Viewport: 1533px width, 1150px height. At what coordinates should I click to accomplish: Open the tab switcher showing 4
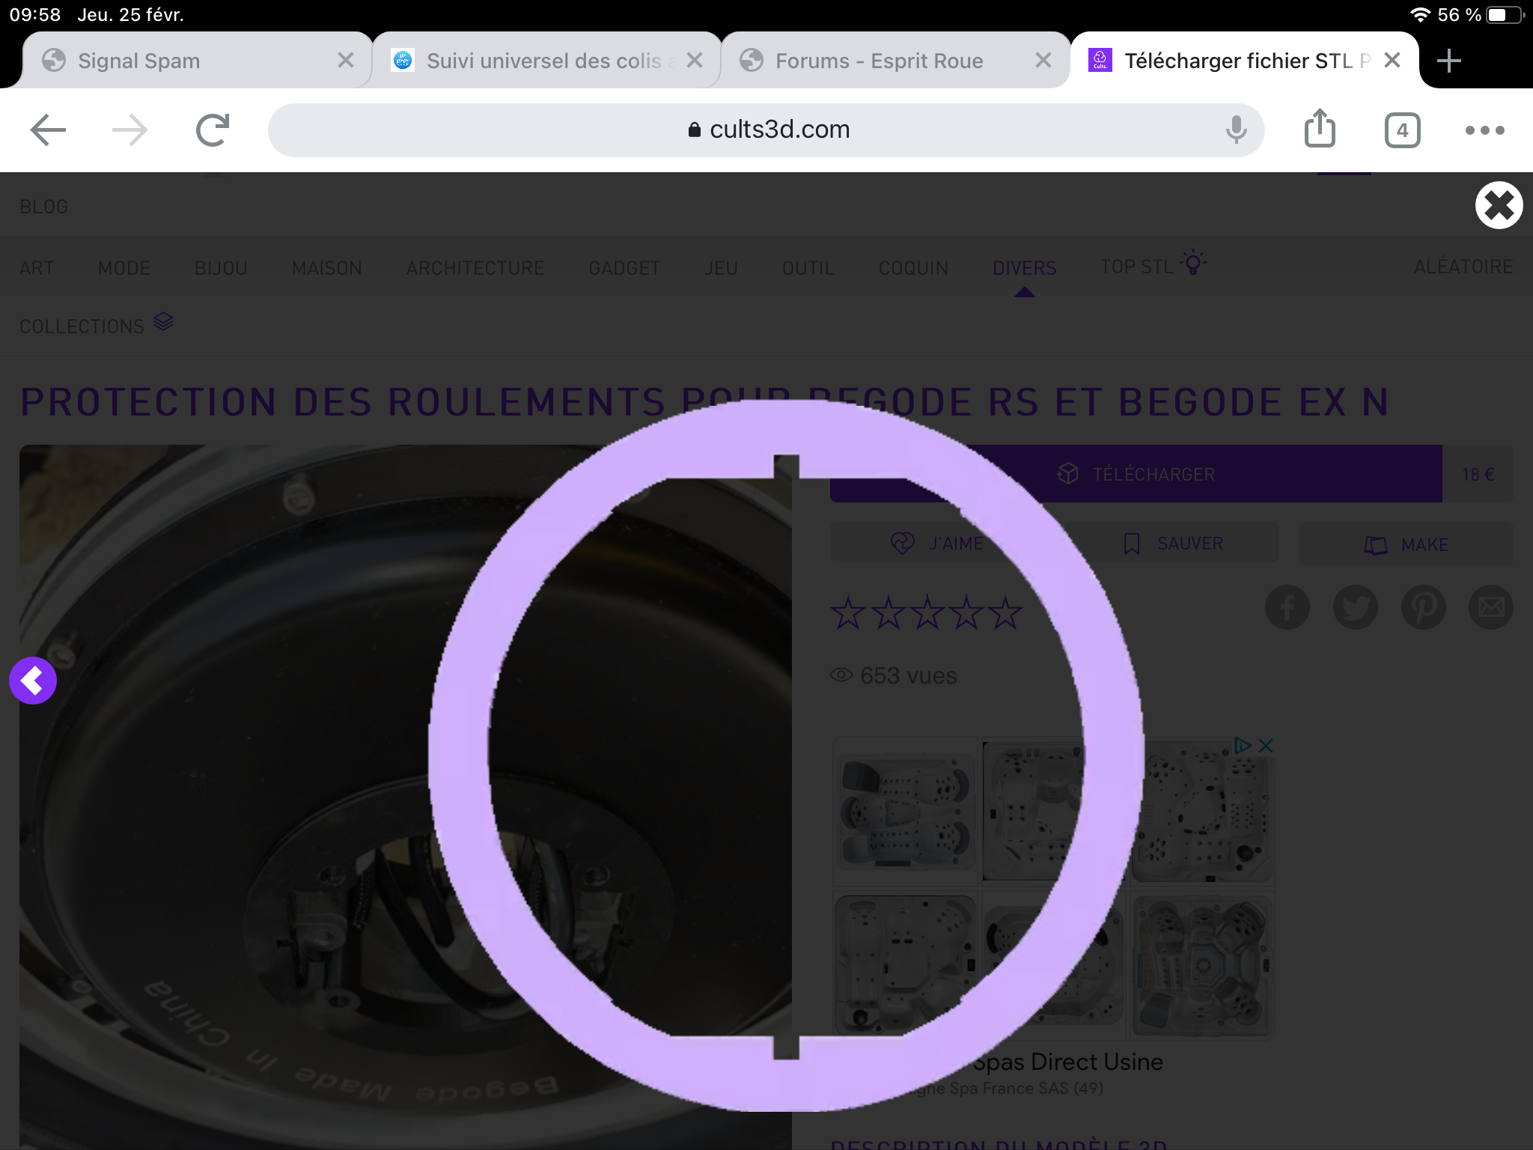point(1402,130)
